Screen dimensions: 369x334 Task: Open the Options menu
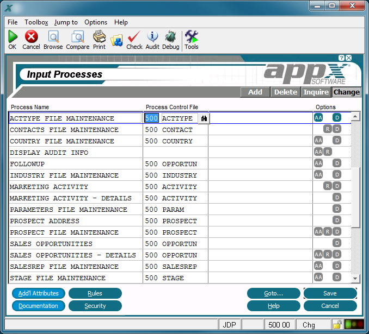[x=96, y=22]
